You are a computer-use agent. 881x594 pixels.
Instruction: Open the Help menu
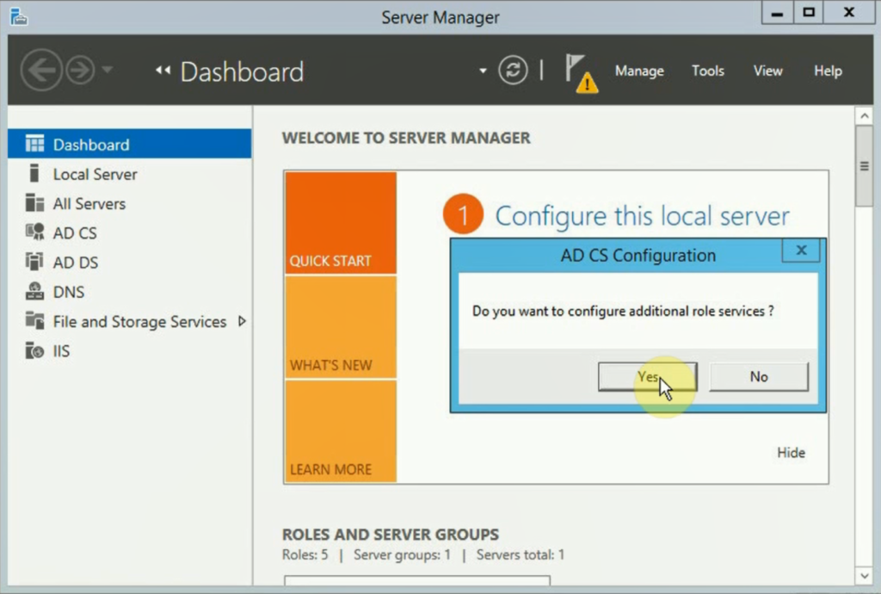pyautogui.click(x=828, y=71)
